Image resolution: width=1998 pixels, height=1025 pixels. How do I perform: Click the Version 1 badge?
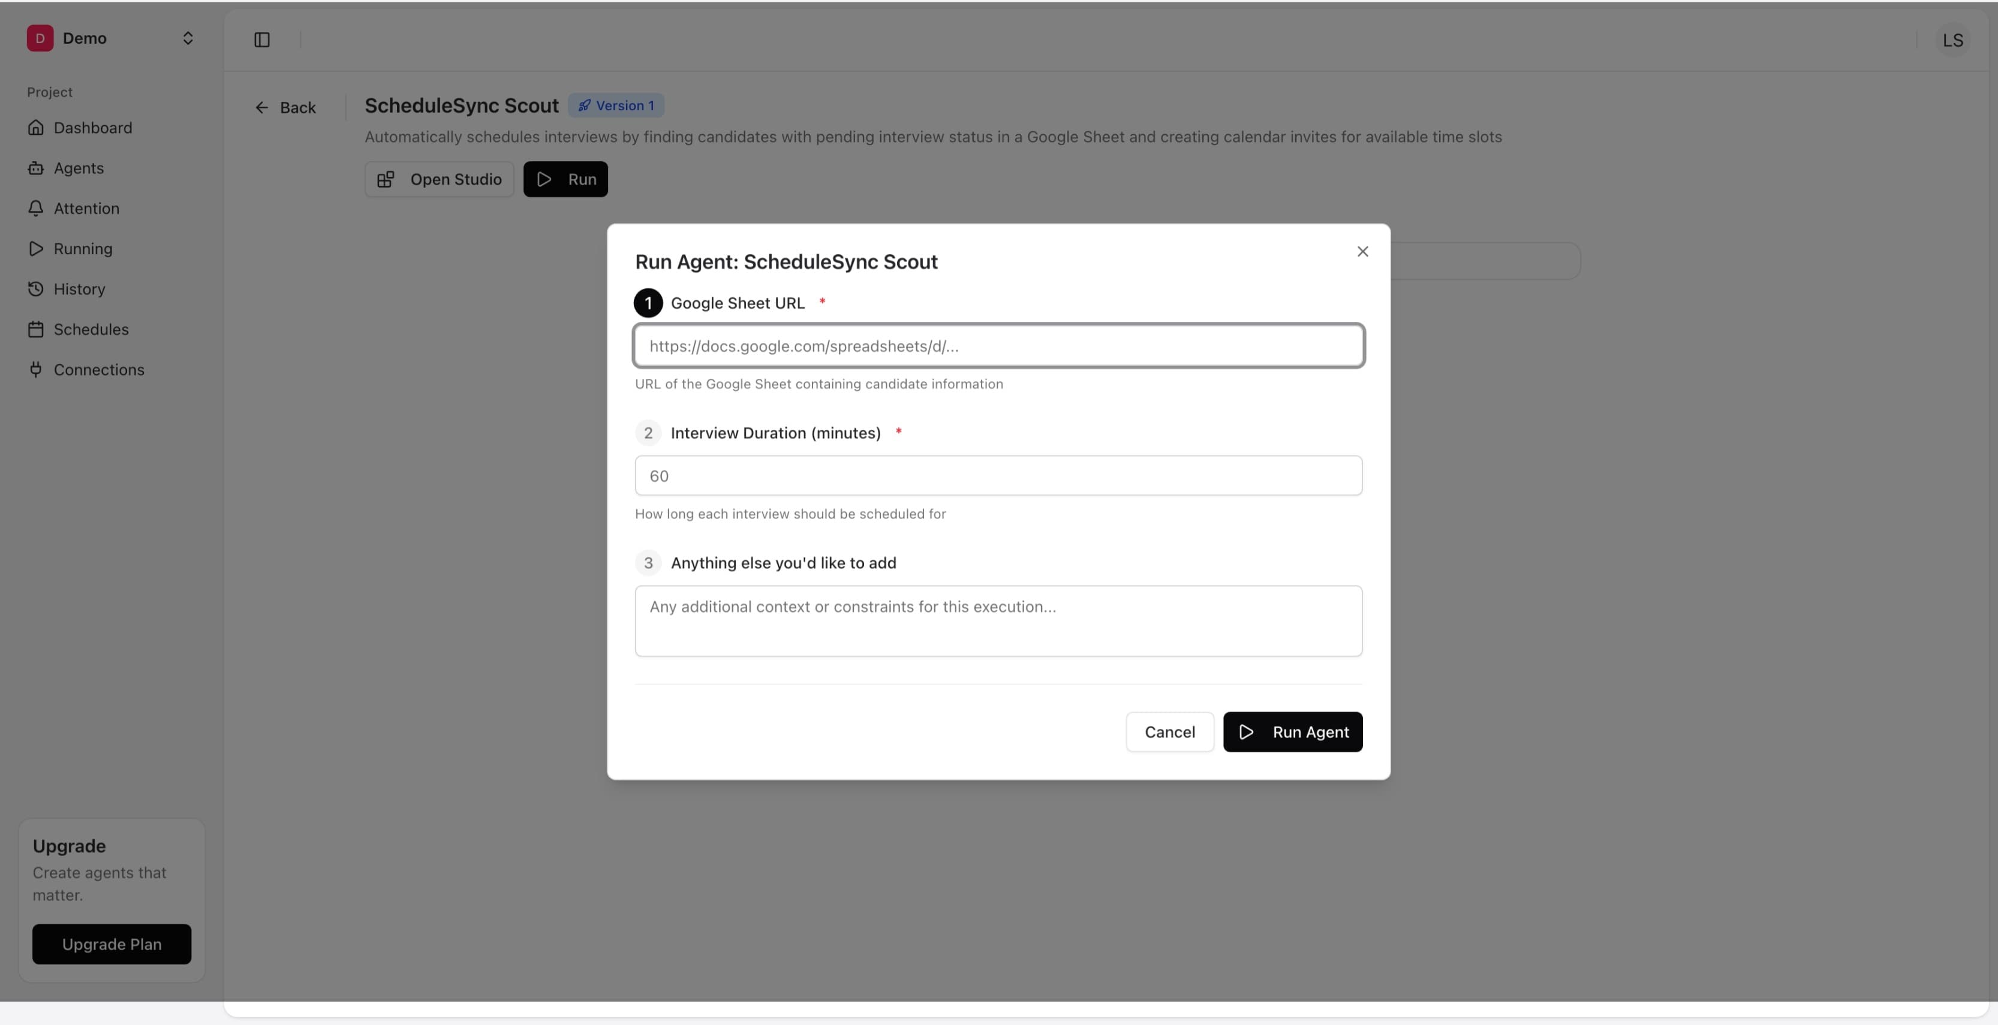pos(615,105)
